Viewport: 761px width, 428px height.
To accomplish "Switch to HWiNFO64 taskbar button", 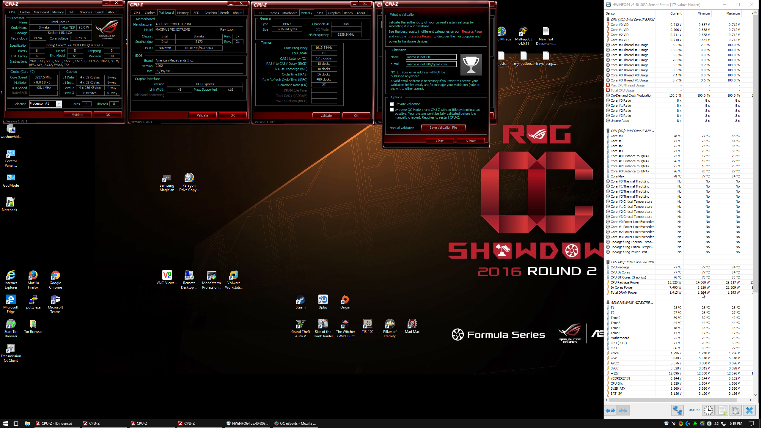I will pyautogui.click(x=247, y=424).
